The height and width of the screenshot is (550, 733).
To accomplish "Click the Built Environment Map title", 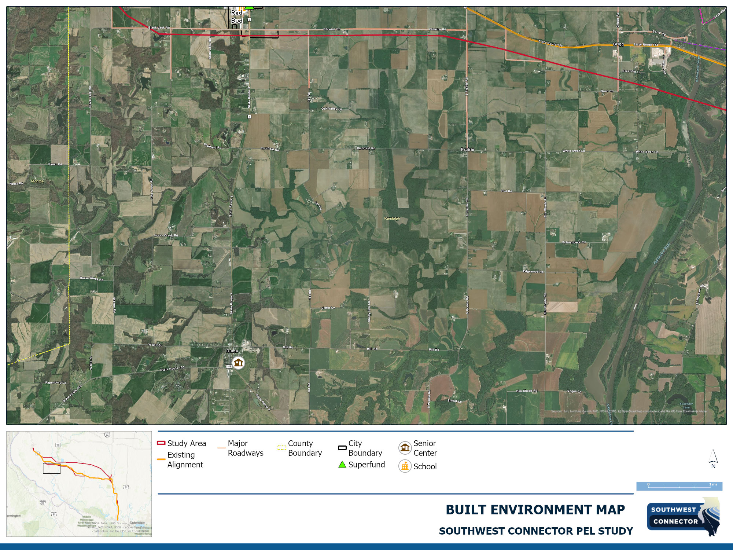I will pos(535,510).
